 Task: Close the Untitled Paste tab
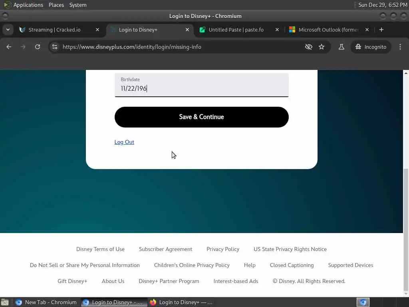(277, 30)
